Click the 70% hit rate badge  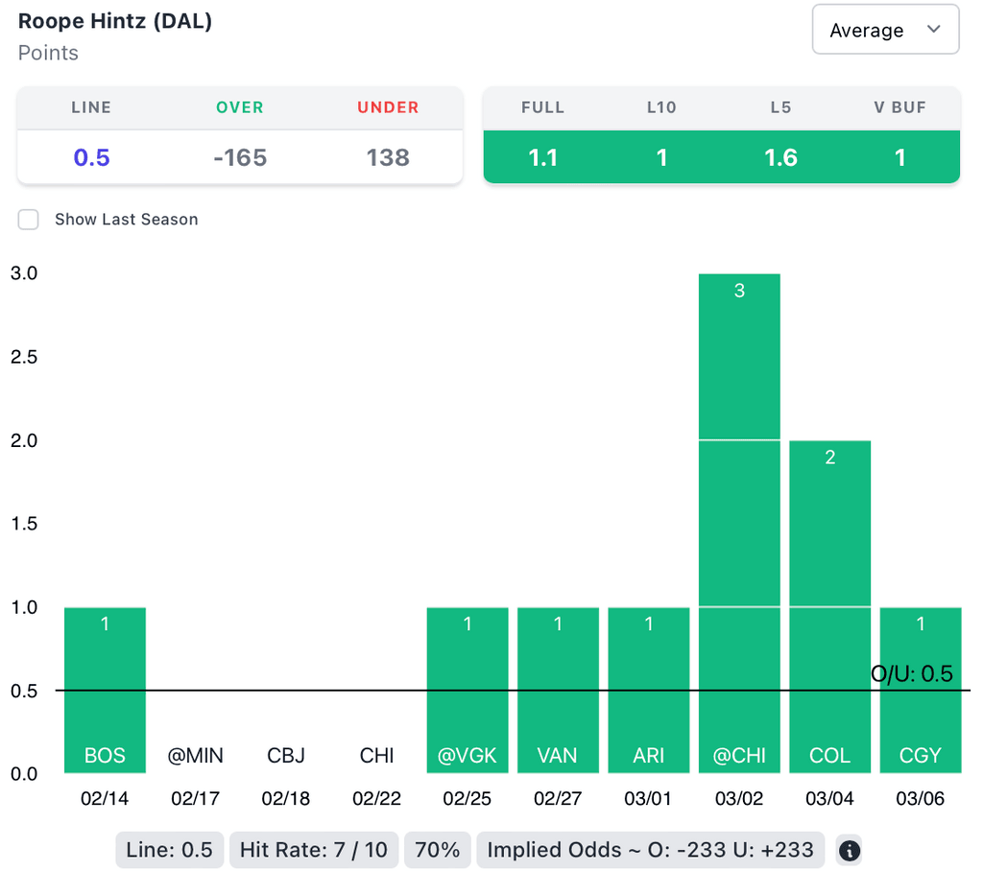[x=438, y=850]
